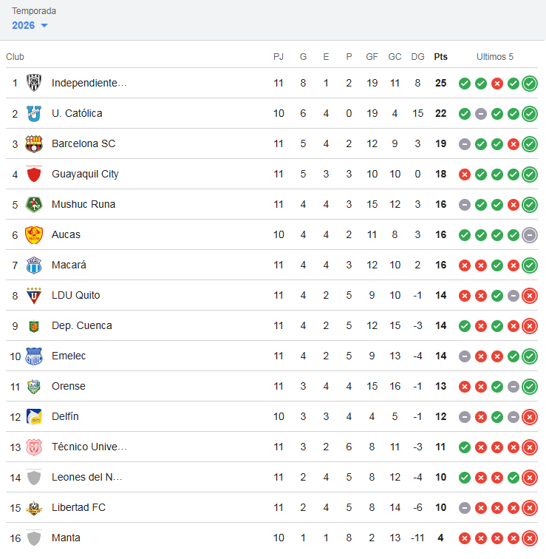Click the DG column header
This screenshot has height=559, width=546.
pyautogui.click(x=417, y=56)
